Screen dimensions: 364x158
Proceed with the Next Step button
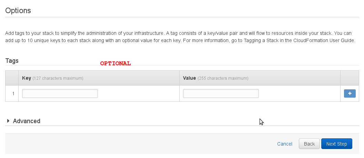(336, 144)
